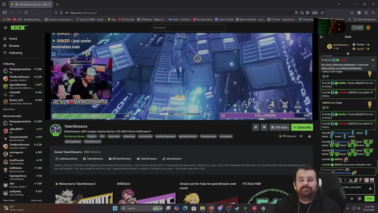Open the @TaterStreamz YouTube link
This screenshot has height=213, width=378.
(120, 159)
